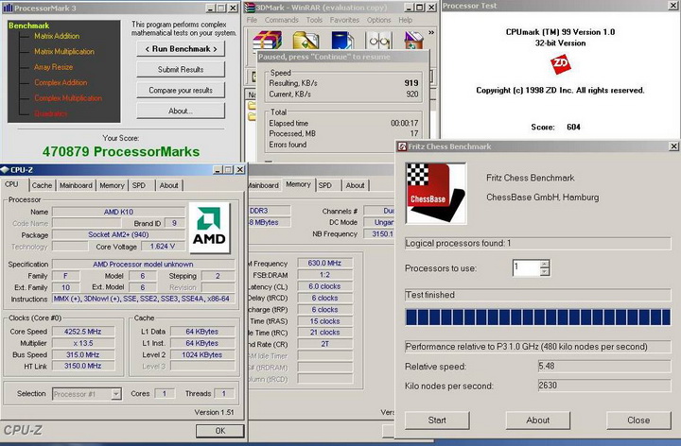Viewport: 681px width, 446px height.
Task: Click the Fritz Chess Benchmark title bar icon
Action: [x=402, y=146]
